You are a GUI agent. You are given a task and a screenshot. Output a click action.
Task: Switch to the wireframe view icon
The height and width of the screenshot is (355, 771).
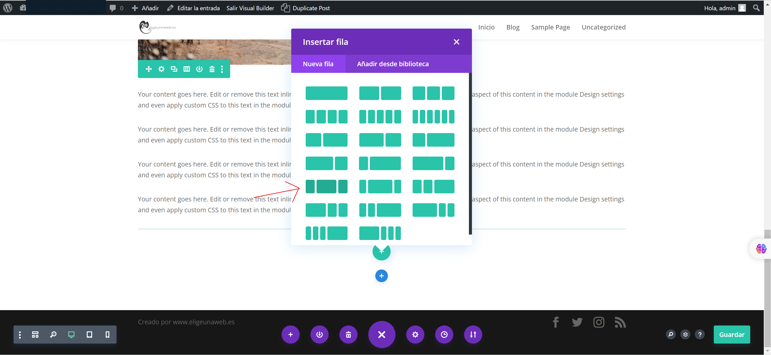[35, 335]
